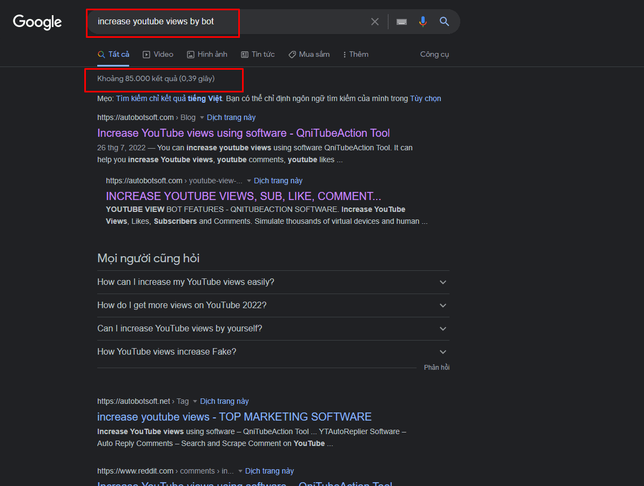Click the Khoảng 85.000 kết quả text
Image resolution: width=644 pixels, height=486 pixels.
point(156,78)
